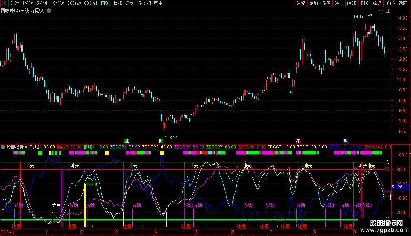Click the 大黑马 signal label
The width and height of the screenshot is (411, 236).
[x=59, y=205]
